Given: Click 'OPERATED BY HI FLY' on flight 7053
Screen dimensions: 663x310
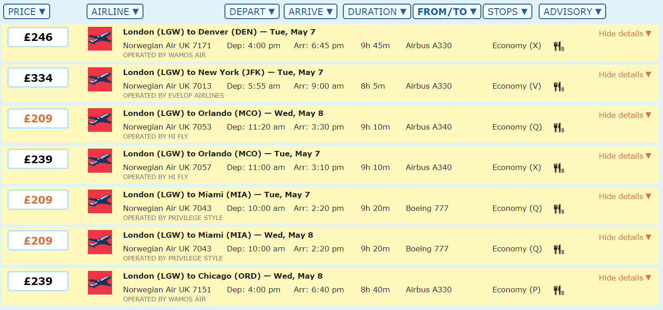Looking at the screenshot, I should 155,136.
